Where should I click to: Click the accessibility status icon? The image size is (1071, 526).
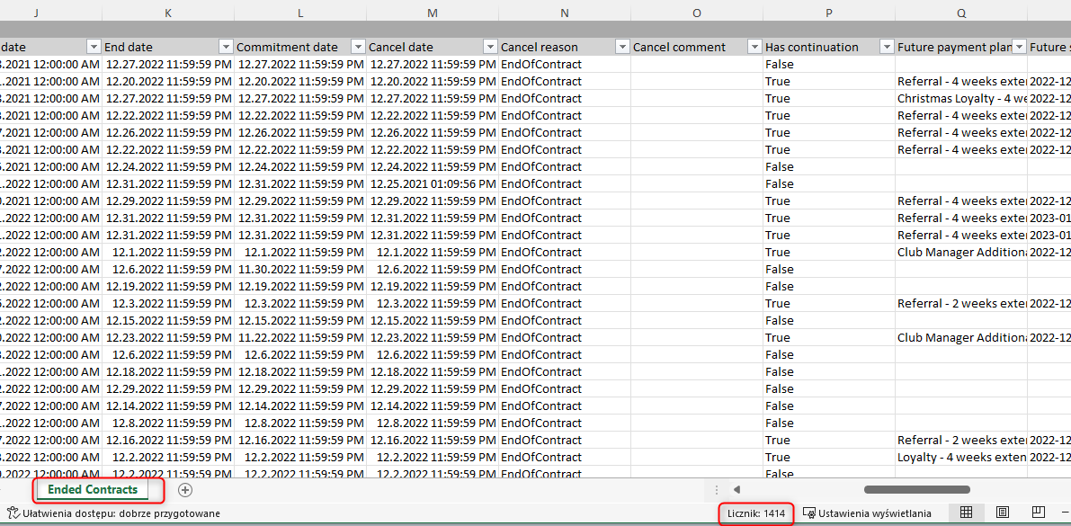tap(13, 513)
